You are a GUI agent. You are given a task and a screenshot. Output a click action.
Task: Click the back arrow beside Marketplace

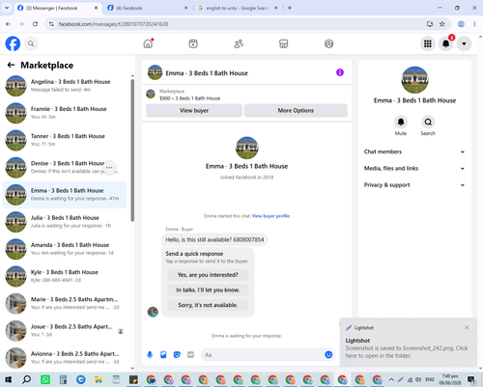coord(11,65)
